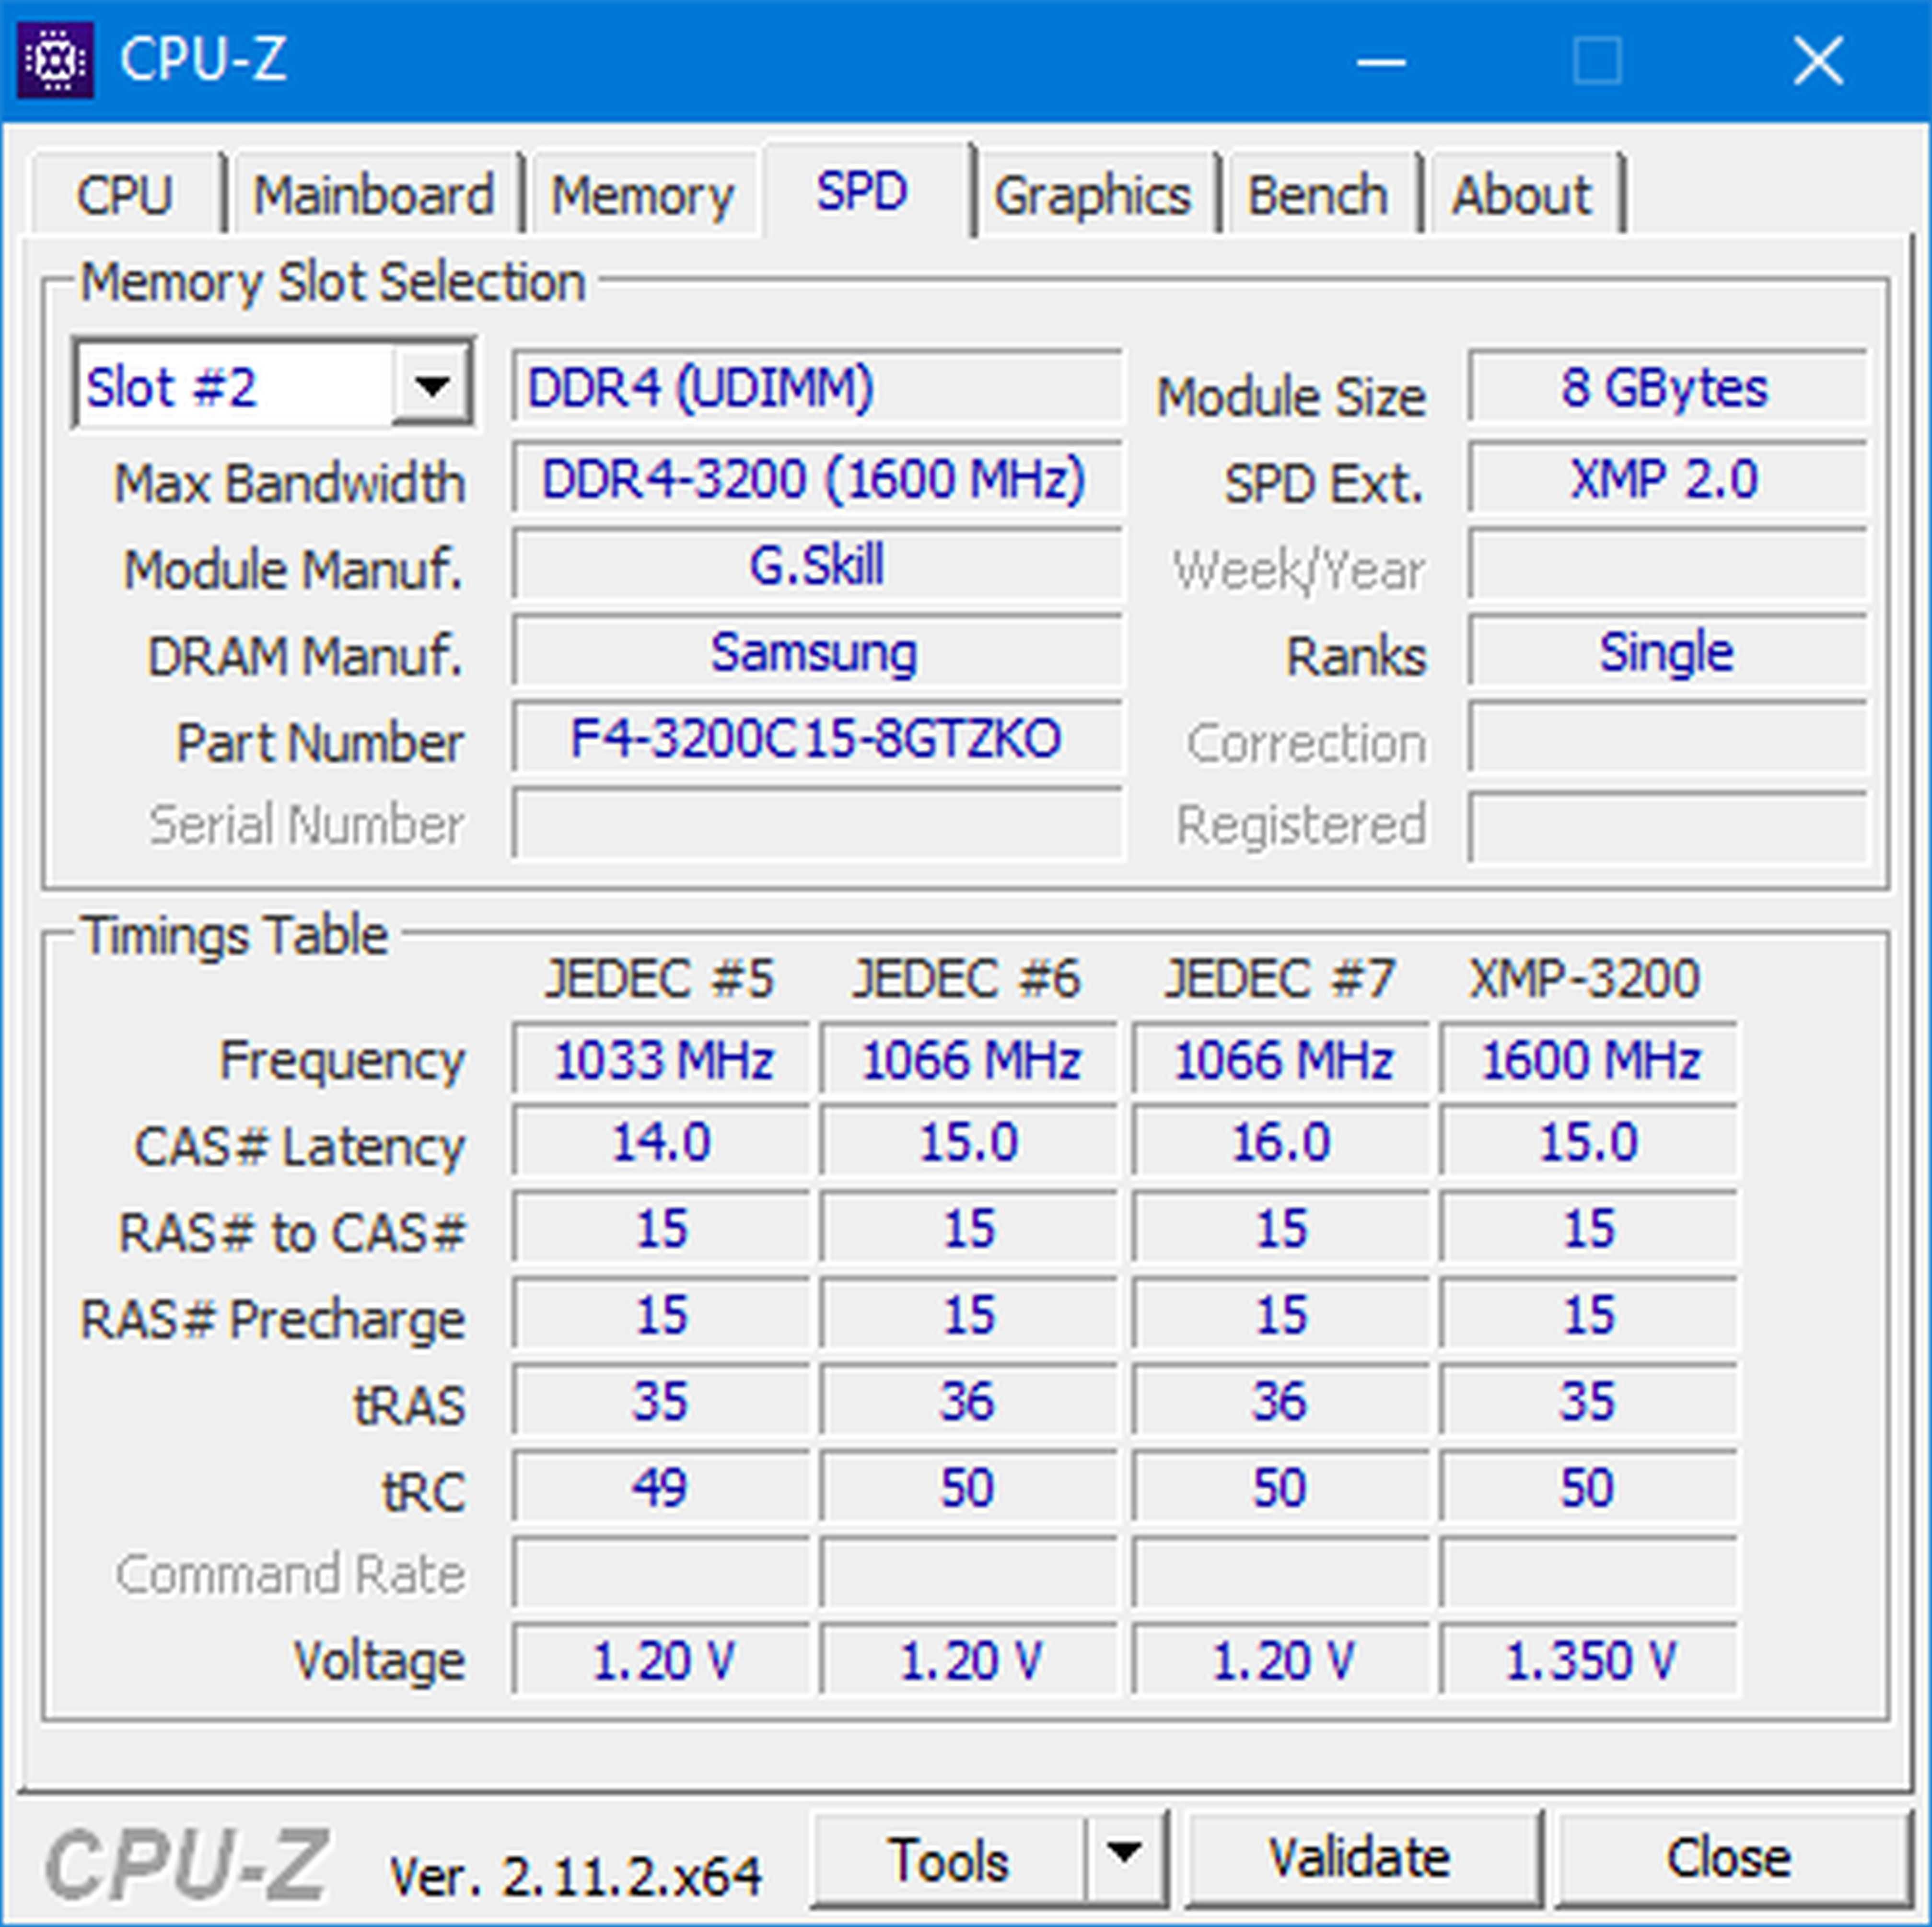The height and width of the screenshot is (1927, 1932).
Task: Select the SPD tab
Action: [863, 190]
